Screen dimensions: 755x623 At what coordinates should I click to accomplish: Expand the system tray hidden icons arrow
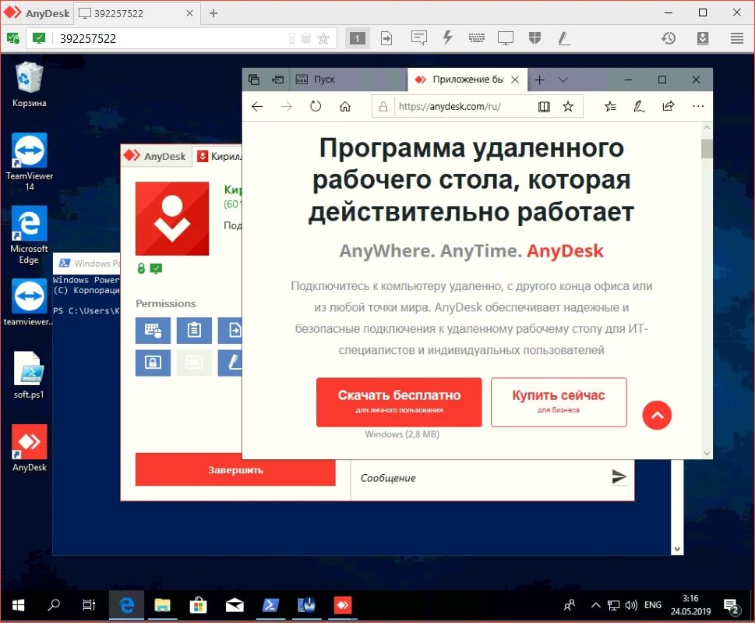coord(595,605)
